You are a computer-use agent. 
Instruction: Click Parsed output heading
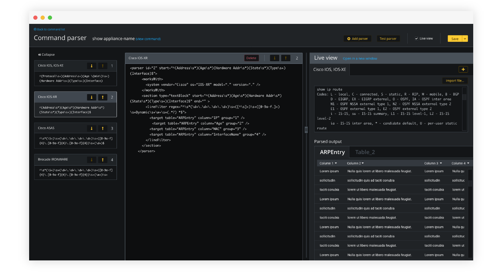coord(328,141)
